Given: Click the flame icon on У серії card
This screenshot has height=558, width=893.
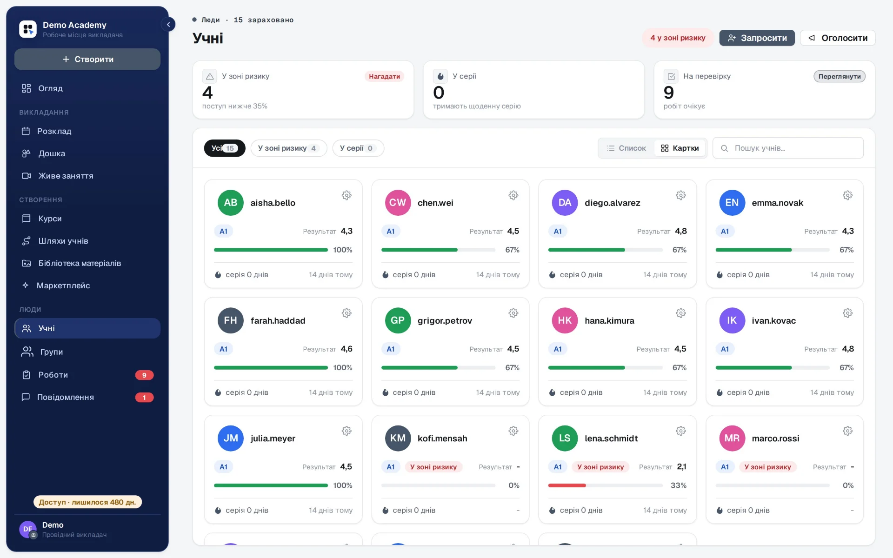Looking at the screenshot, I should tap(440, 76).
